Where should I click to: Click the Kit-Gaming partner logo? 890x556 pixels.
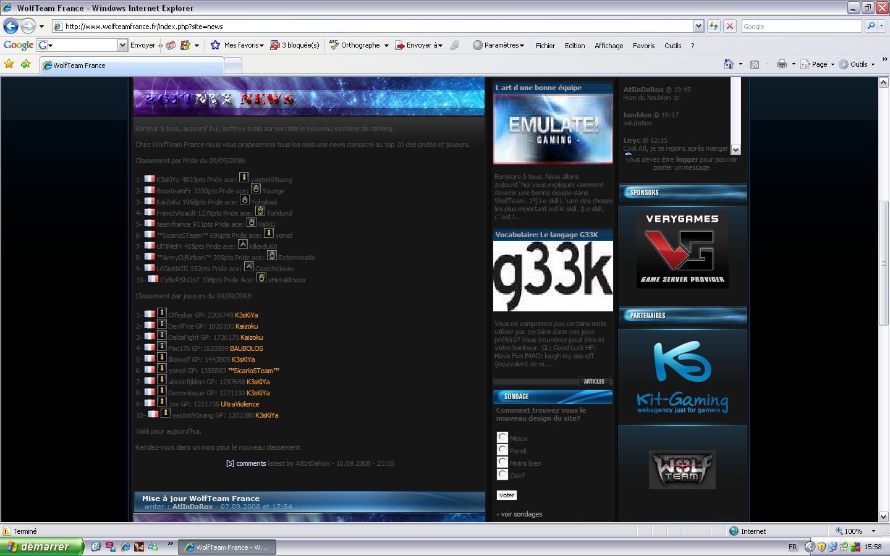click(682, 377)
